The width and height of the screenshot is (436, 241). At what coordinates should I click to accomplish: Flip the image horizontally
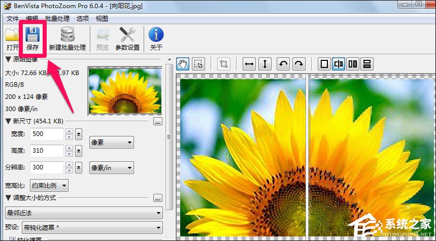(x=249, y=64)
